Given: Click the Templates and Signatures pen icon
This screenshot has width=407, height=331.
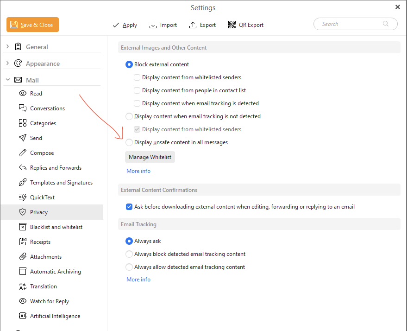Looking at the screenshot, I should [23, 182].
